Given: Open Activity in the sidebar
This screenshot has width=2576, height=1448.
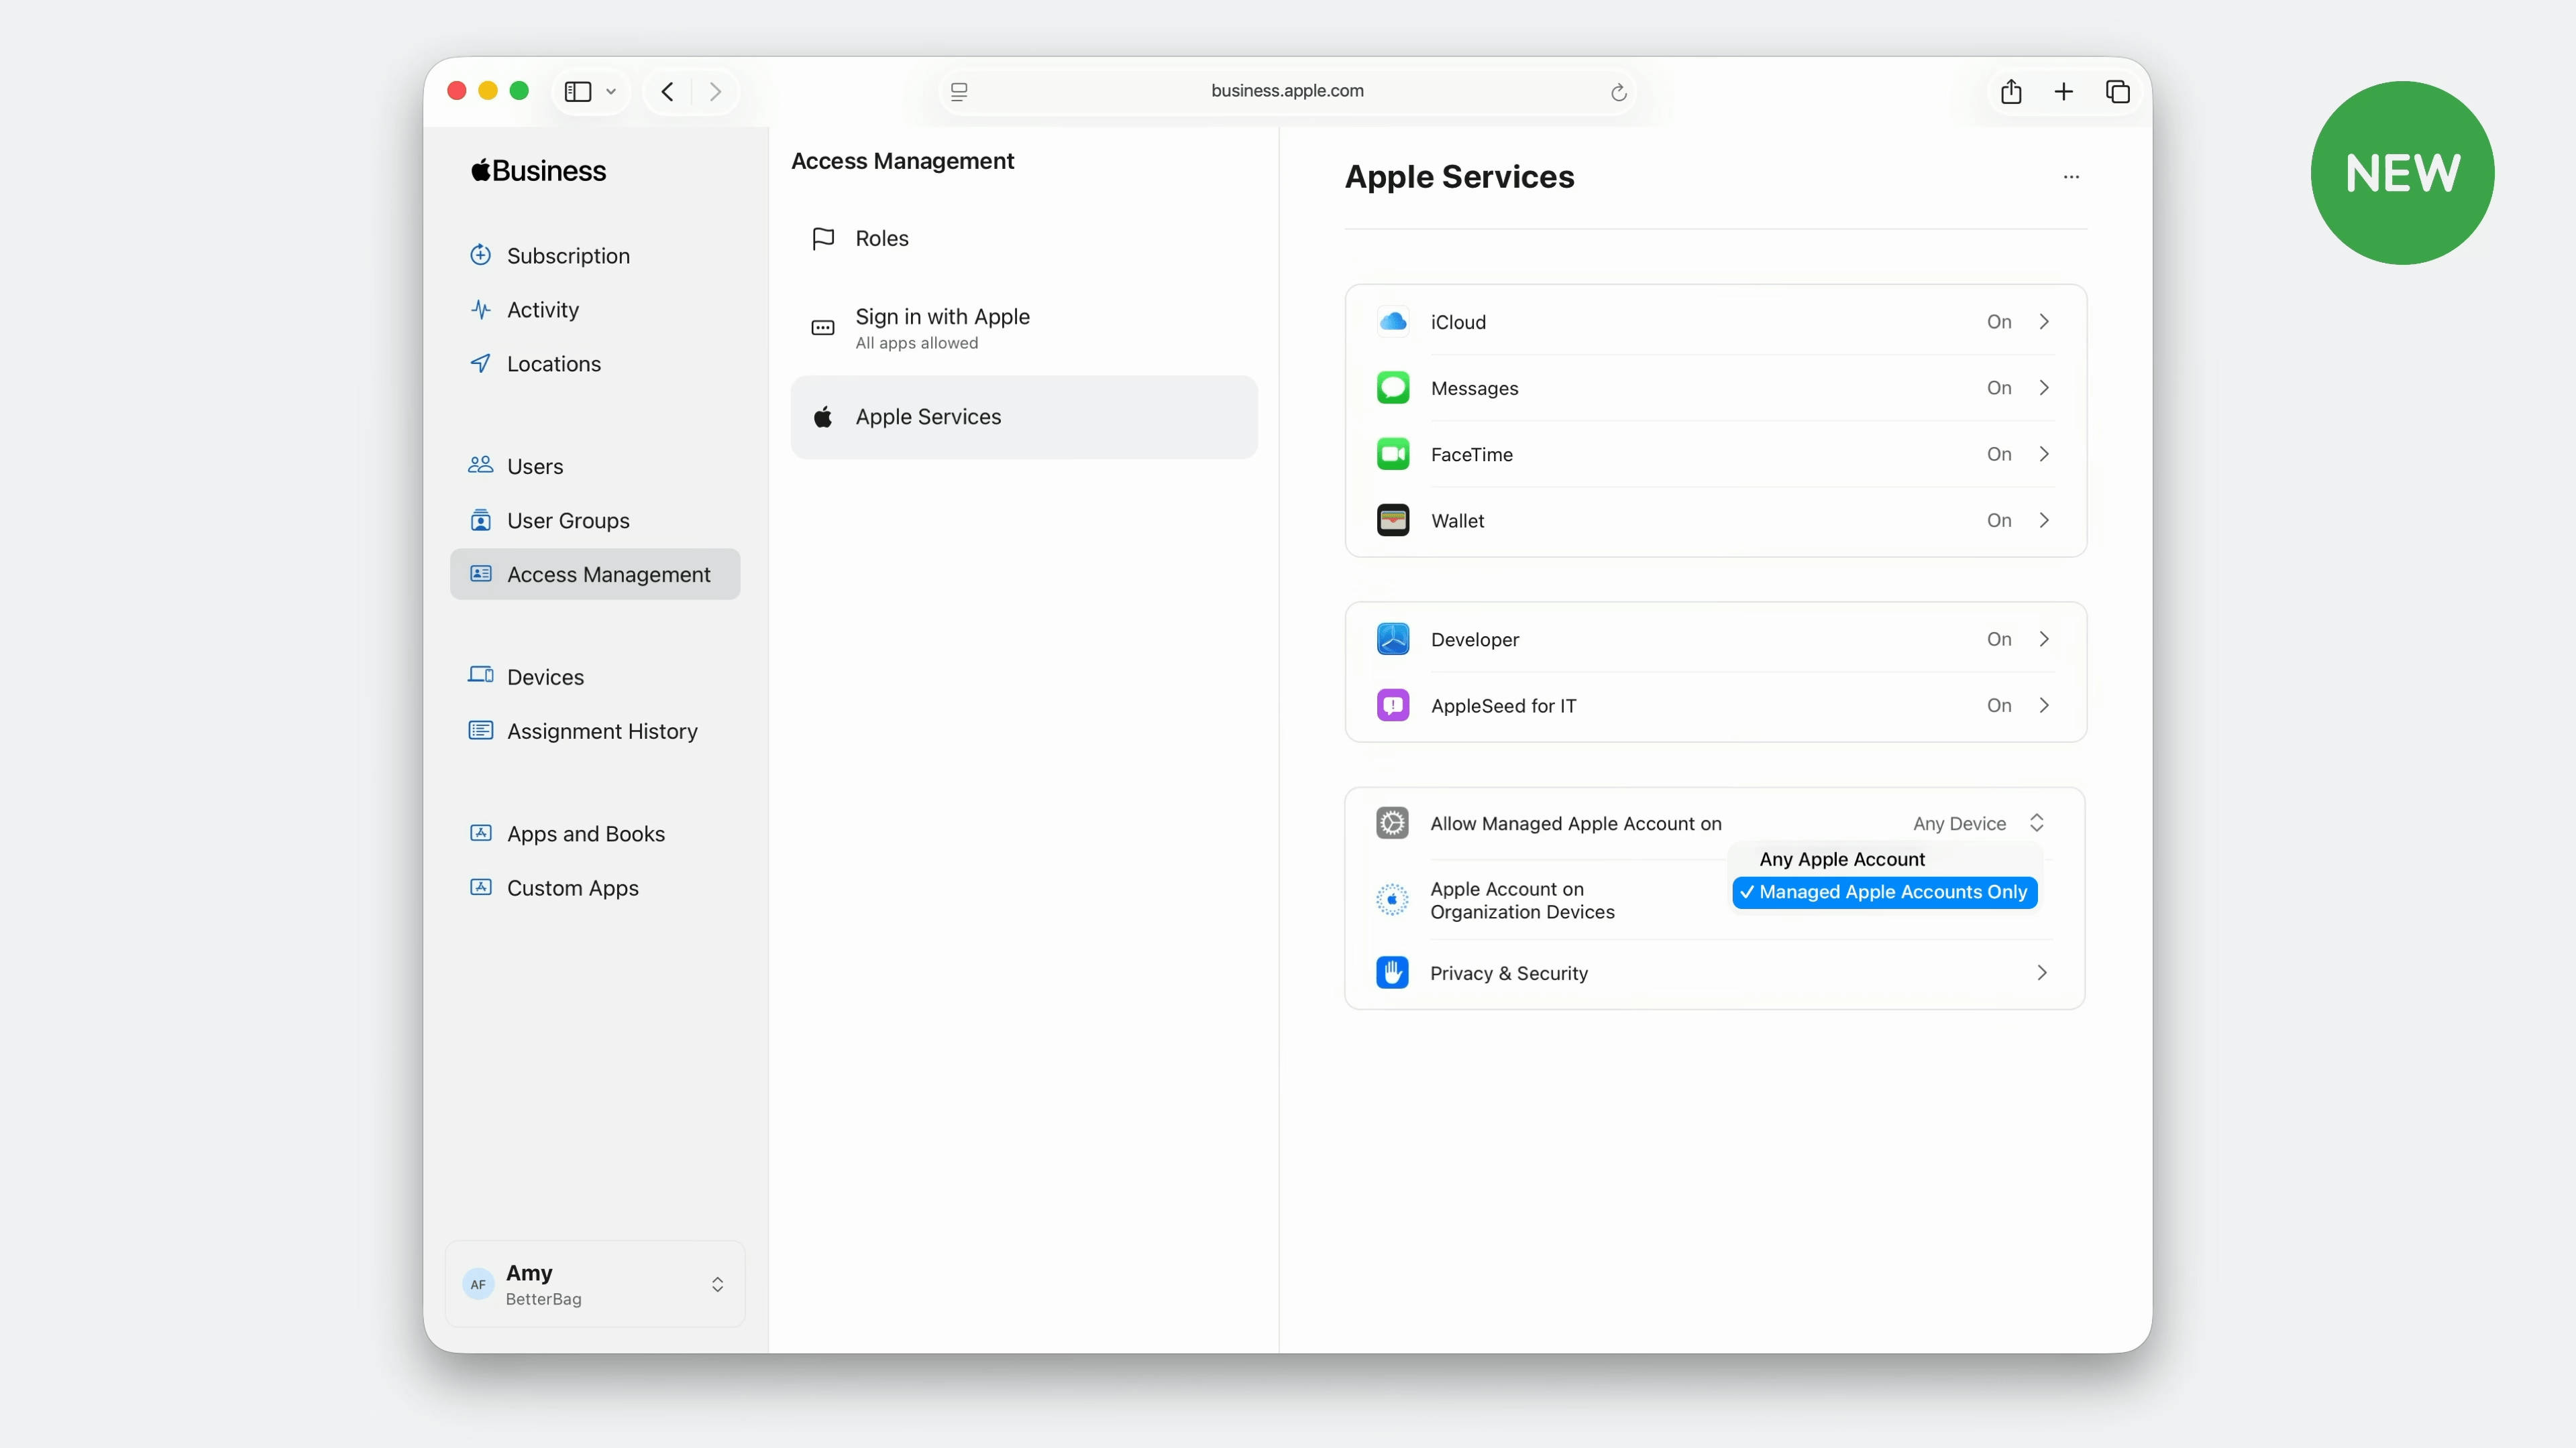Looking at the screenshot, I should pyautogui.click(x=595, y=310).
